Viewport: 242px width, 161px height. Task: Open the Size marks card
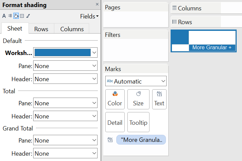[138, 99]
